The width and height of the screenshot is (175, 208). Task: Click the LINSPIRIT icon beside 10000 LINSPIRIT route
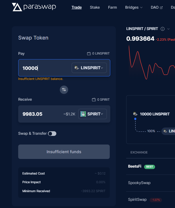coord(135,114)
